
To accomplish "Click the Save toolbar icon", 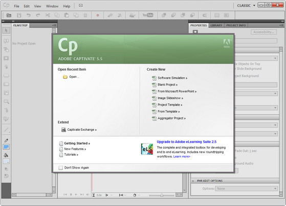I will click(19, 15).
